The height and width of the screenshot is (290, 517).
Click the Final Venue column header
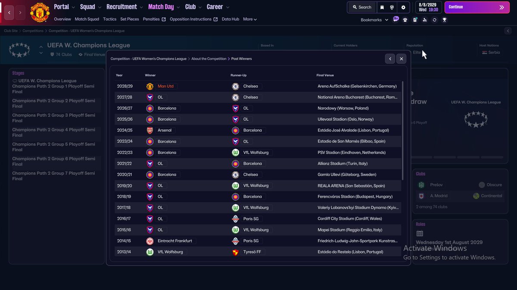[325, 76]
